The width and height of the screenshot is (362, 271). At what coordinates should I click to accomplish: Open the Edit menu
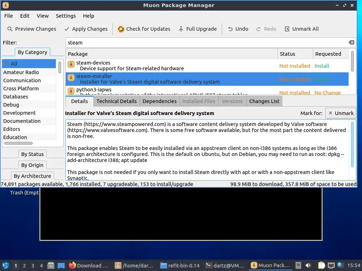coord(25,16)
